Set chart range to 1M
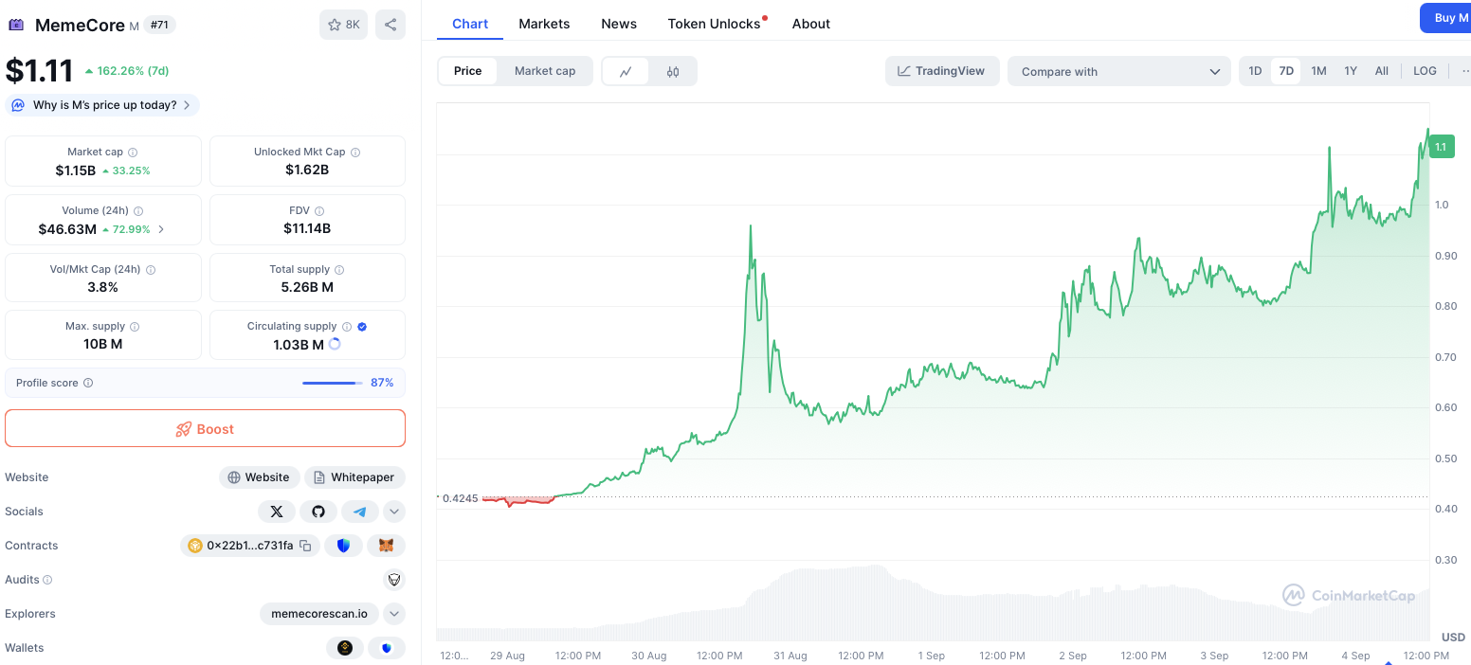Image resolution: width=1471 pixels, height=665 pixels. [x=1318, y=71]
